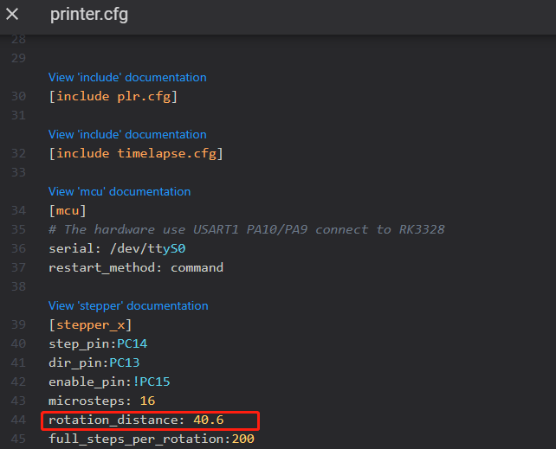Viewport: 556px width, 449px height.
Task: Open 'include' documentation link above plr.cfg
Action: tap(127, 77)
